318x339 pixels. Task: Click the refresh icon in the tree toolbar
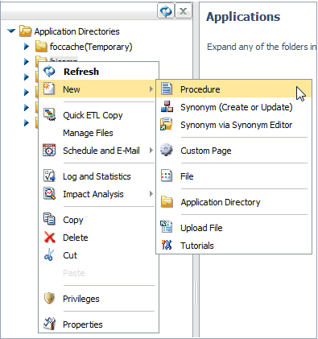[166, 11]
